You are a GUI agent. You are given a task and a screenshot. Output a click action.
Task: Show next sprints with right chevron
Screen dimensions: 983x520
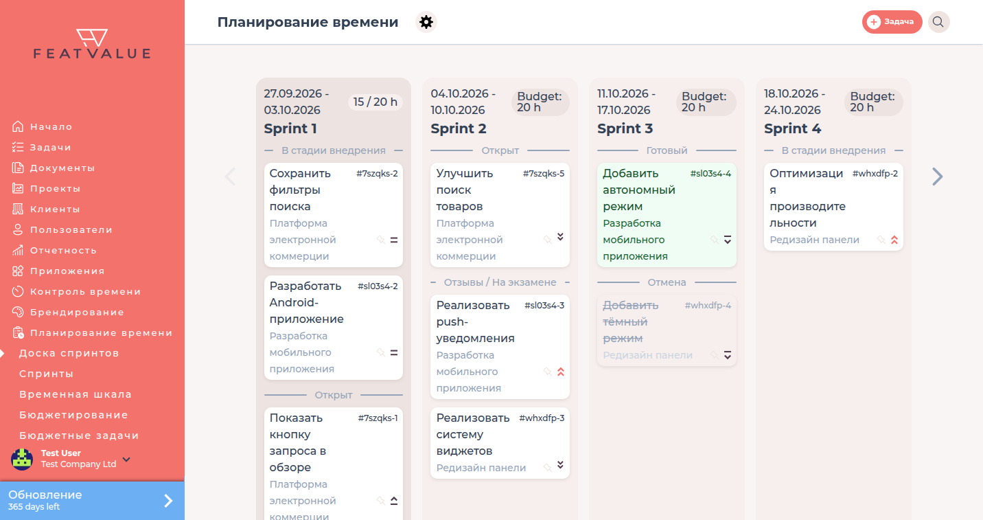[x=938, y=177]
